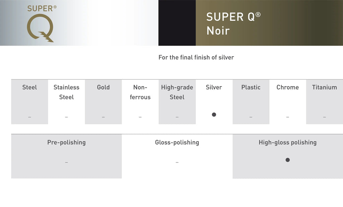
Task: Click the Pre-polishing stage label
Action: pos(67,142)
